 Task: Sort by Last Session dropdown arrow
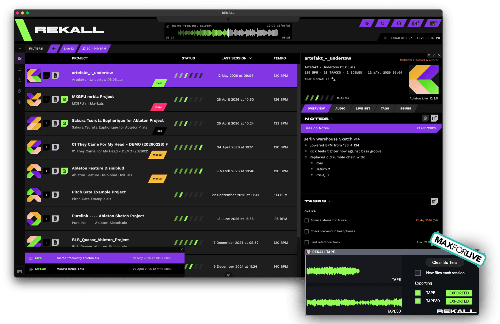(x=251, y=58)
